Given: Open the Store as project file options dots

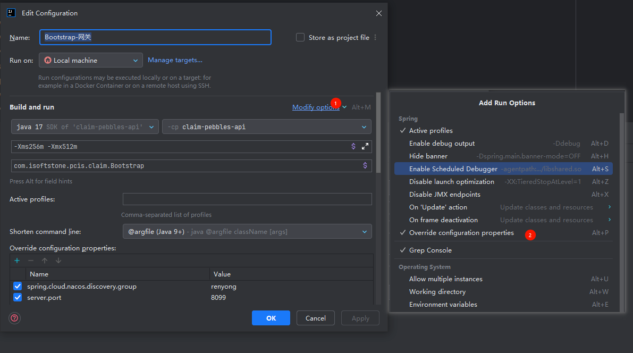Looking at the screenshot, I should (x=375, y=37).
